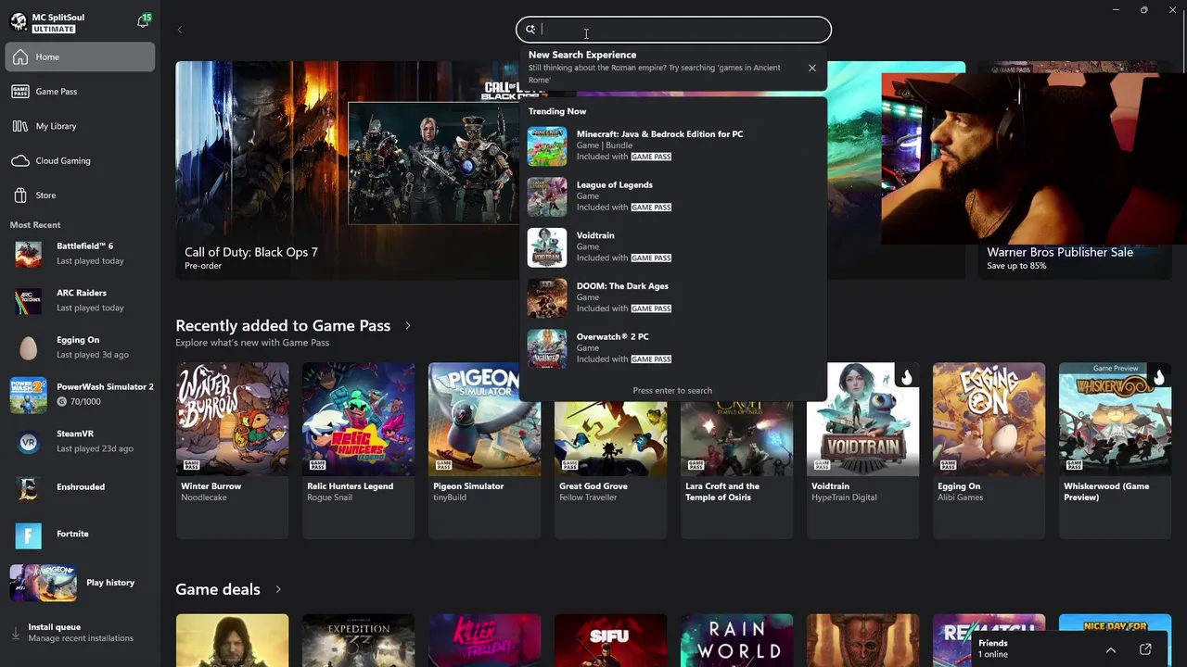Click the back arrow navigation icon

[180, 30]
